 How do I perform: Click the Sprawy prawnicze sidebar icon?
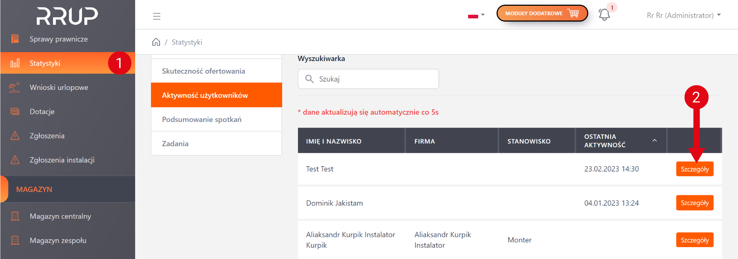(x=15, y=39)
